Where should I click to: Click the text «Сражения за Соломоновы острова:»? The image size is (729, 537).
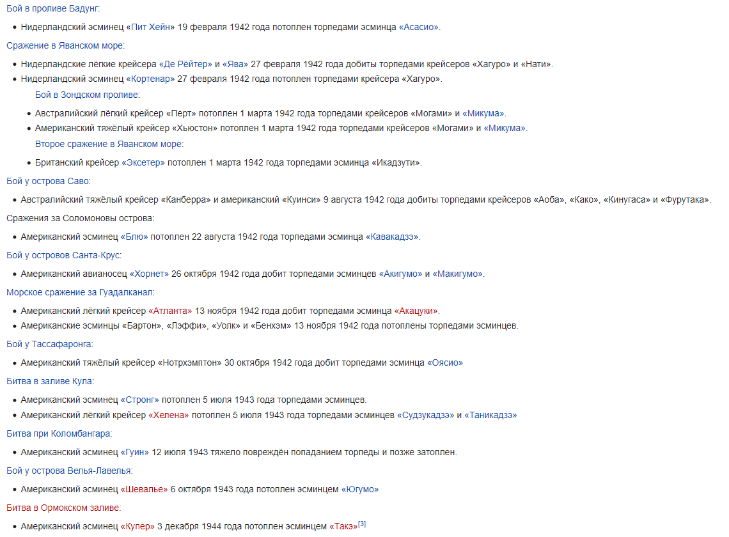click(x=80, y=219)
